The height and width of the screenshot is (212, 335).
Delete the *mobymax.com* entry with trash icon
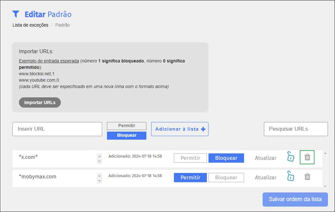click(x=307, y=177)
